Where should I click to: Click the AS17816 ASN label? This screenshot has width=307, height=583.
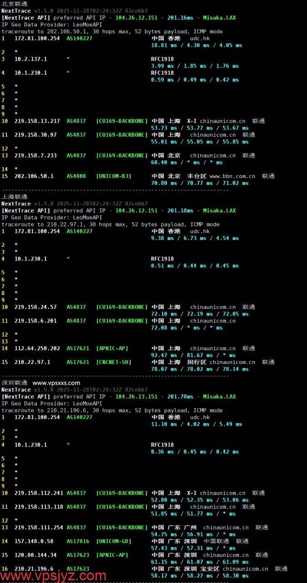click(x=78, y=542)
